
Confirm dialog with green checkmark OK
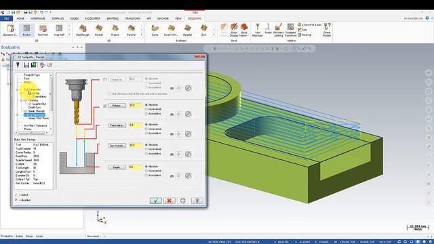(155, 201)
